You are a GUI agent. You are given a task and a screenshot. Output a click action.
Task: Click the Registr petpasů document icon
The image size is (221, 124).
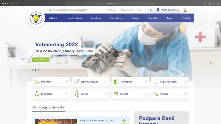click(156, 82)
